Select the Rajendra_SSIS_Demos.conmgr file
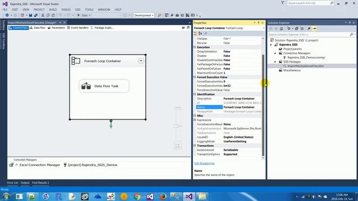Viewport: 358px width, 201px height. click(306, 58)
